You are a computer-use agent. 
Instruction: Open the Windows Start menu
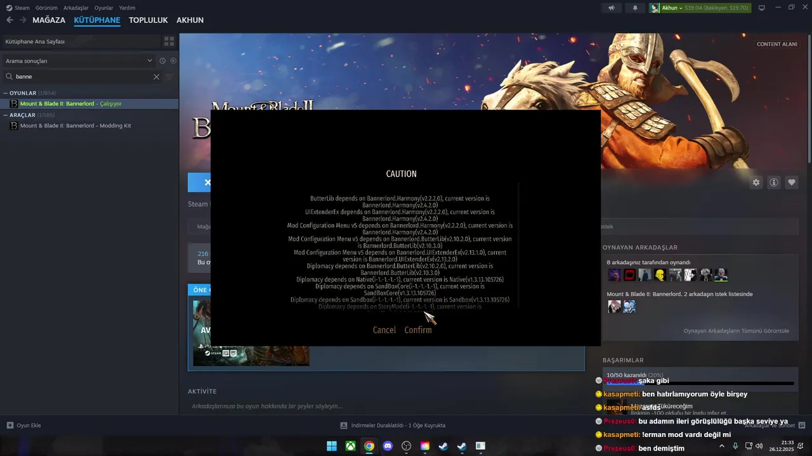[332, 446]
